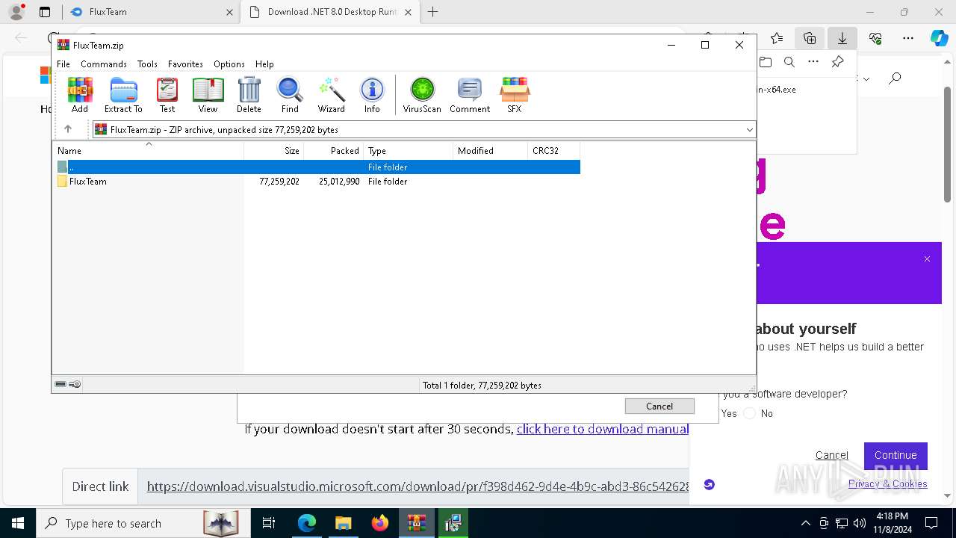Go up one folder level arrow

(x=68, y=129)
